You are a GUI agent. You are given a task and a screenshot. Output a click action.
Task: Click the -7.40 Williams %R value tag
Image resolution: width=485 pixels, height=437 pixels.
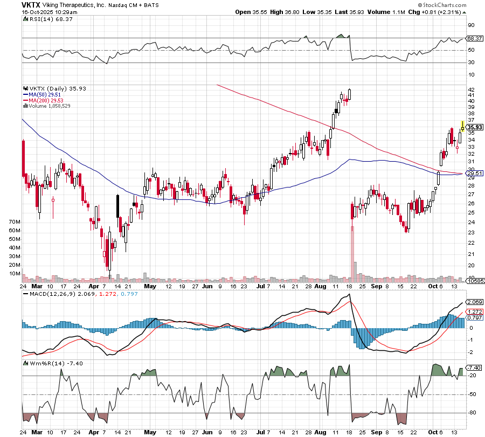pyautogui.click(x=474, y=367)
